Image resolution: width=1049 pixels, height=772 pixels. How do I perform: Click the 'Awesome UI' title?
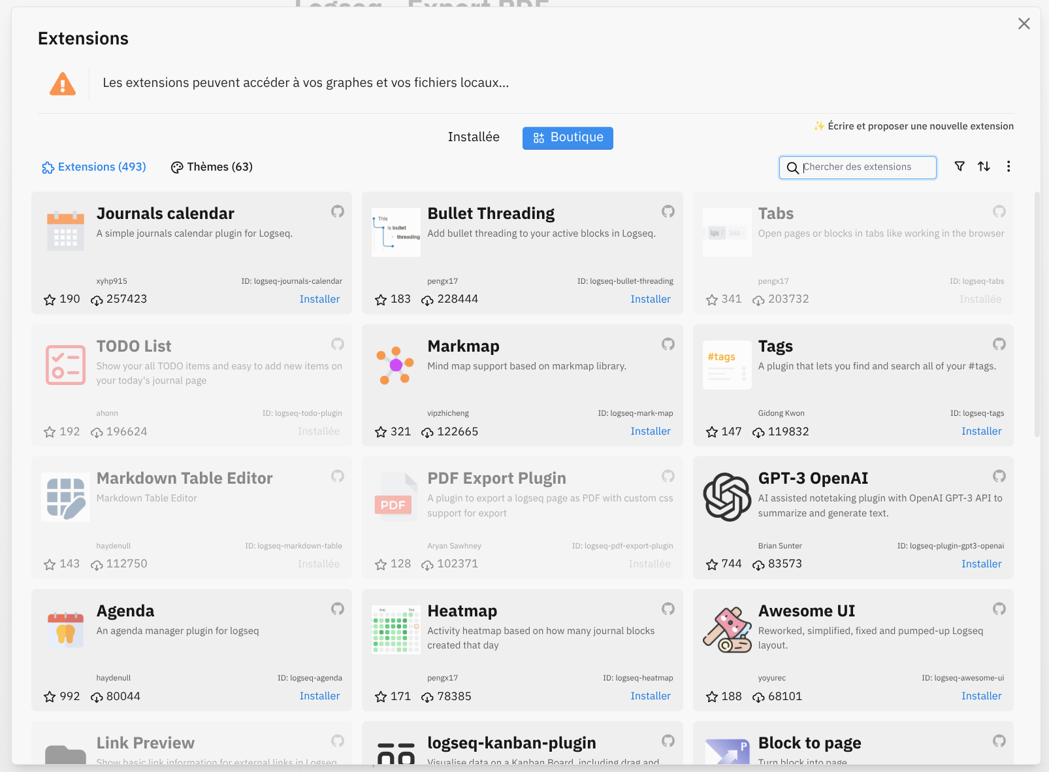click(807, 611)
